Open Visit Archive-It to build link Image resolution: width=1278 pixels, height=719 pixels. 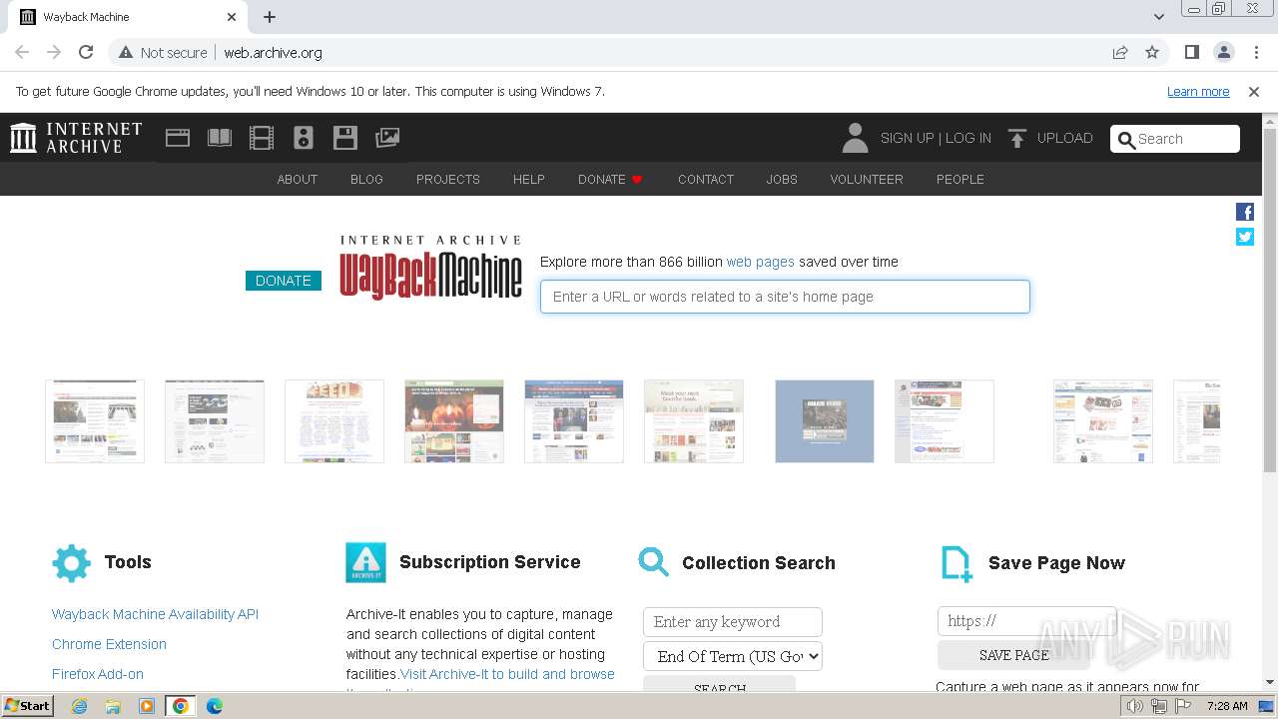coord(507,674)
